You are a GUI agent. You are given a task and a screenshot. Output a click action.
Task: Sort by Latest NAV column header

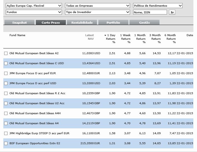point(89,37)
